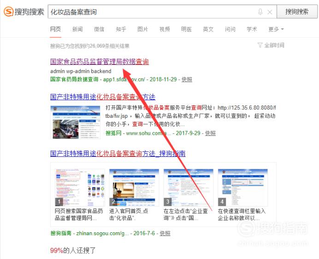Click 国家食药局数据查询 green source link

[74, 79]
